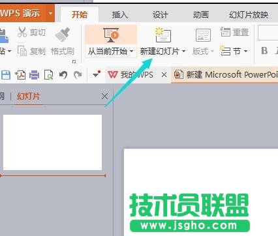Expand the quick access toolbar customize arrow

tap(96, 74)
